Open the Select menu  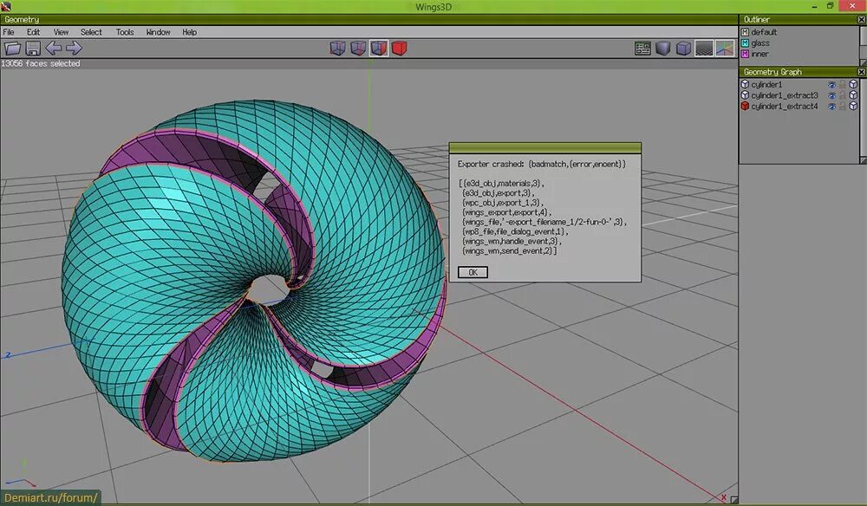(90, 31)
